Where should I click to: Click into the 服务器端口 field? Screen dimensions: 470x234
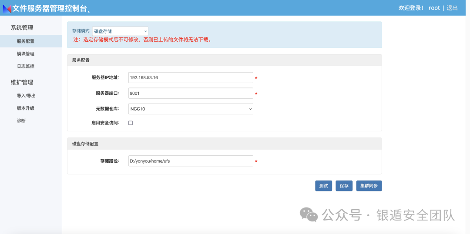191,93
